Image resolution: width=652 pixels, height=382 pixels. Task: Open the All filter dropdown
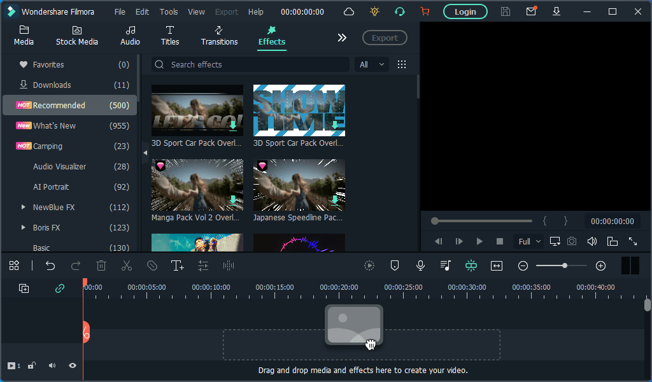372,64
